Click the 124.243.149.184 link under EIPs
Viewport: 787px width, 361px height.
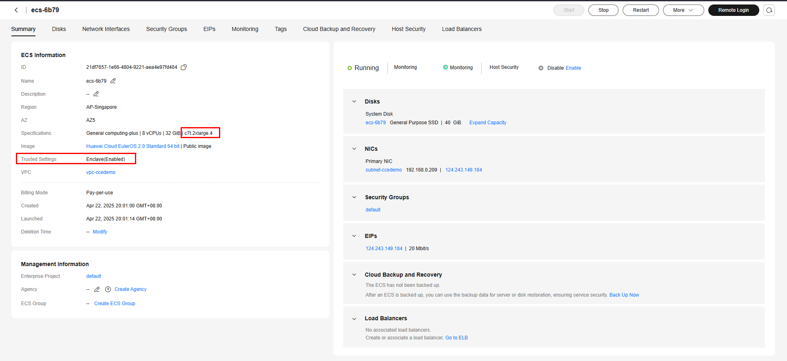[384, 249]
